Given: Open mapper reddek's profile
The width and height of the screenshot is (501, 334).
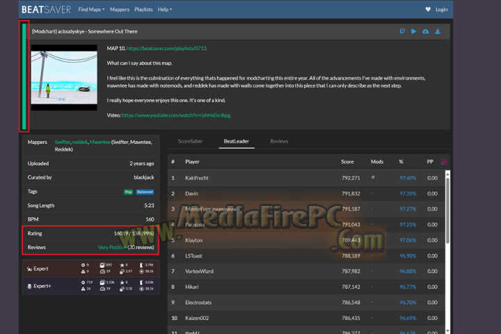Looking at the screenshot, I should (x=80, y=142).
